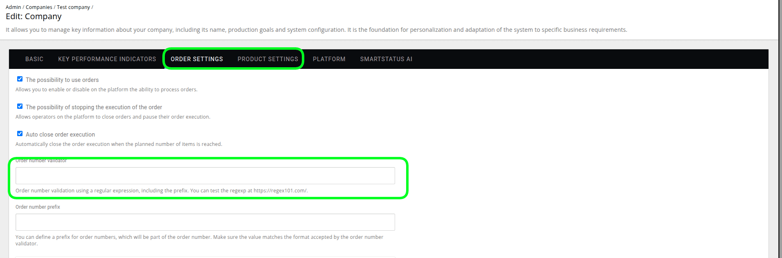Click the Order number validator text field
Screen dimensions: 782x258
pyautogui.click(x=205, y=176)
